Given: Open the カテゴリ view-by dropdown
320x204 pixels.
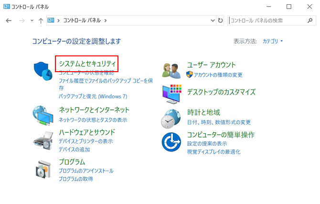Looking at the screenshot, I should [273, 41].
